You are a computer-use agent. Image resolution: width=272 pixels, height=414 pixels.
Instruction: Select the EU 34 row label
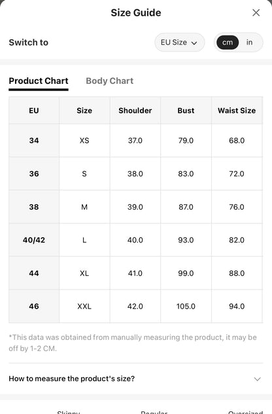pyautogui.click(x=34, y=140)
